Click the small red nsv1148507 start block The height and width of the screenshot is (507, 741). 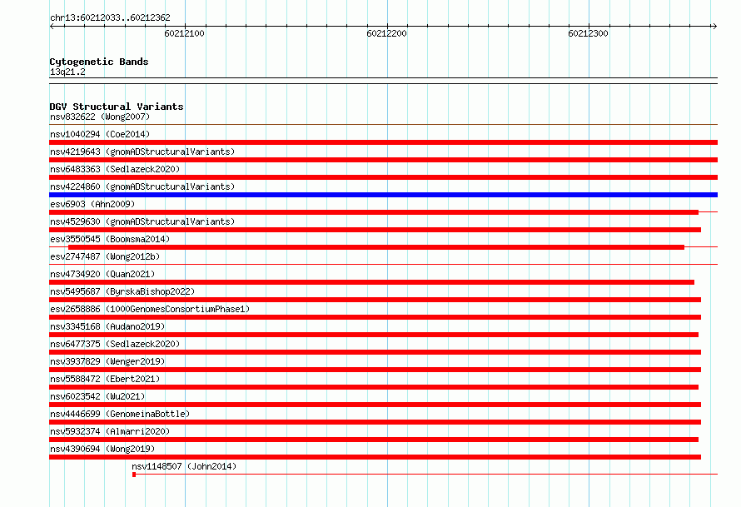tap(134, 475)
